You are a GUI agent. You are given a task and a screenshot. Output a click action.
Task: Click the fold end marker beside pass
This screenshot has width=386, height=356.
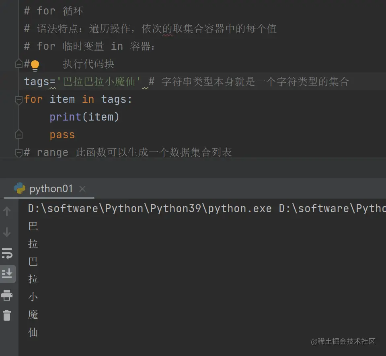[19, 134]
